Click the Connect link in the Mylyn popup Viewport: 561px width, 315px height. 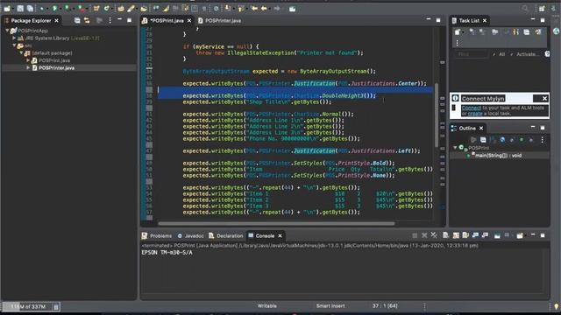(472, 108)
